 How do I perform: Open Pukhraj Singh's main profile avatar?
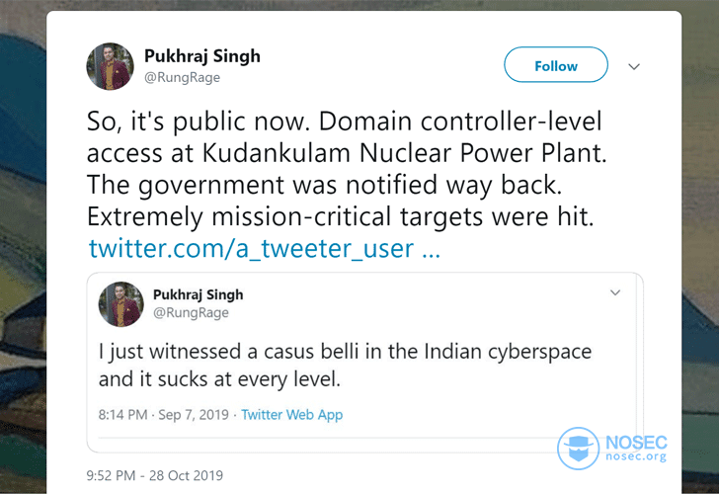coord(110,66)
